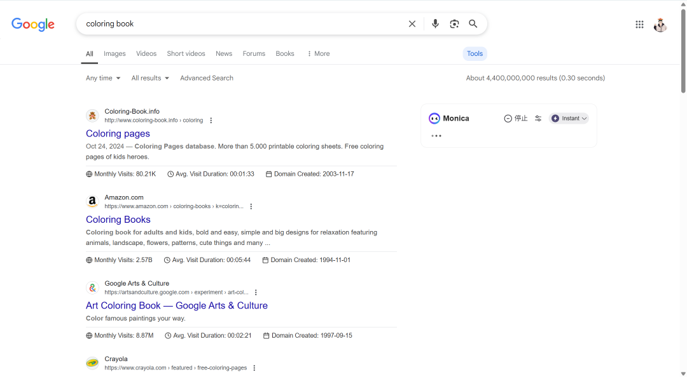Open options for Amazon.com result
The width and height of the screenshot is (687, 377).
[x=251, y=206]
